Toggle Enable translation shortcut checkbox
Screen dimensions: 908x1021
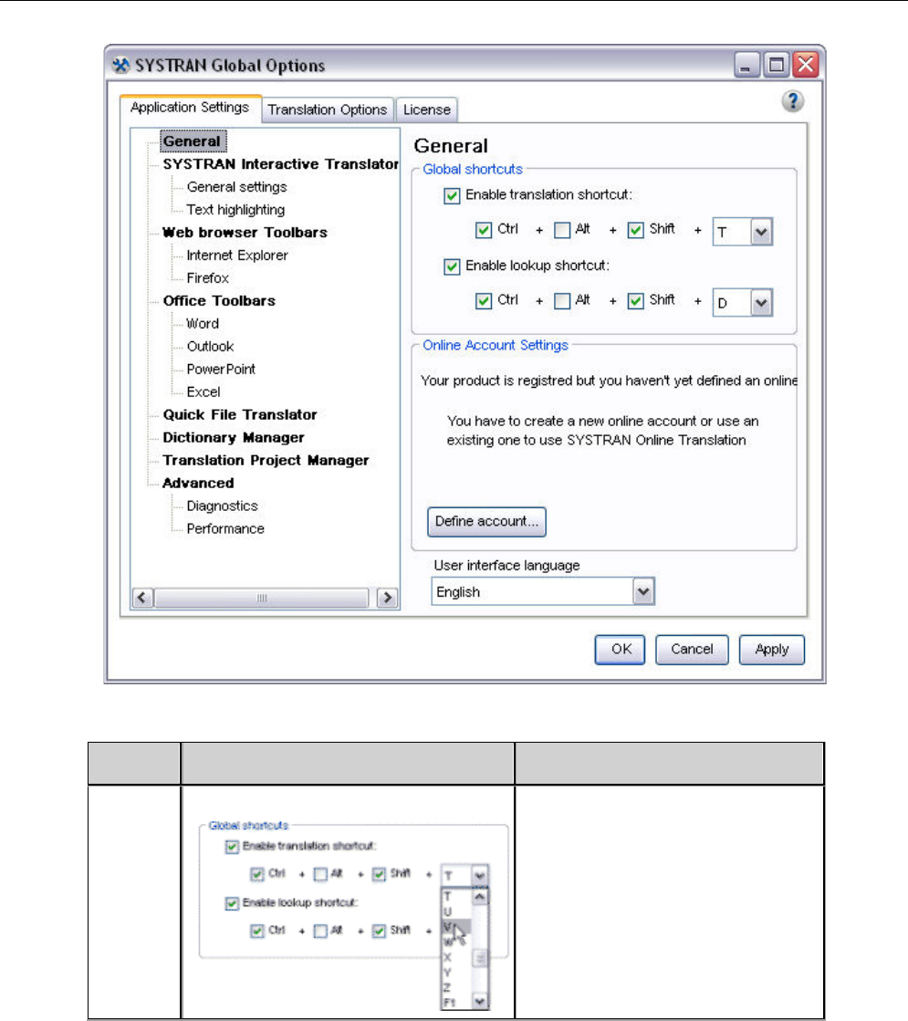pos(452,195)
